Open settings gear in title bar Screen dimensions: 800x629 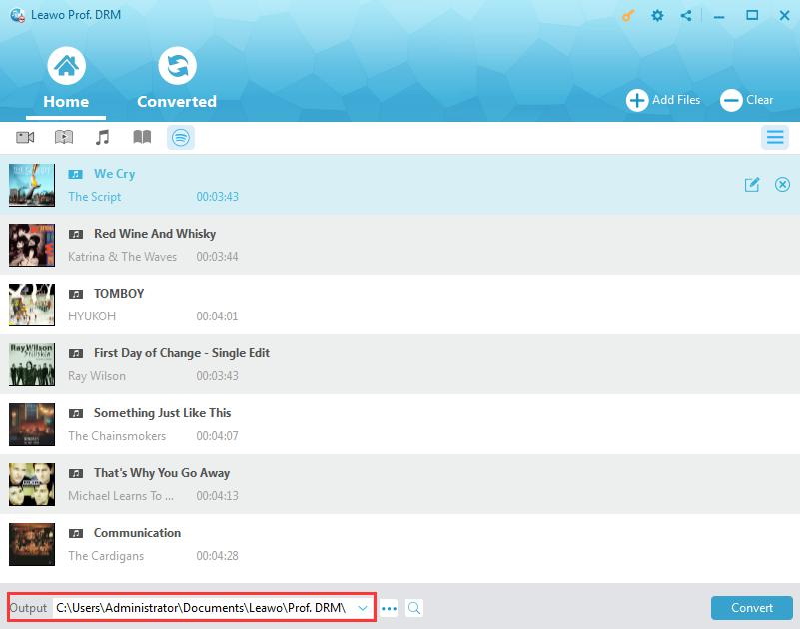[657, 15]
